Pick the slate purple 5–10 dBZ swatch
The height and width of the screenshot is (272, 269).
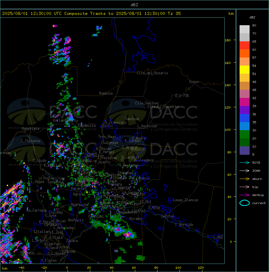pos(244,151)
